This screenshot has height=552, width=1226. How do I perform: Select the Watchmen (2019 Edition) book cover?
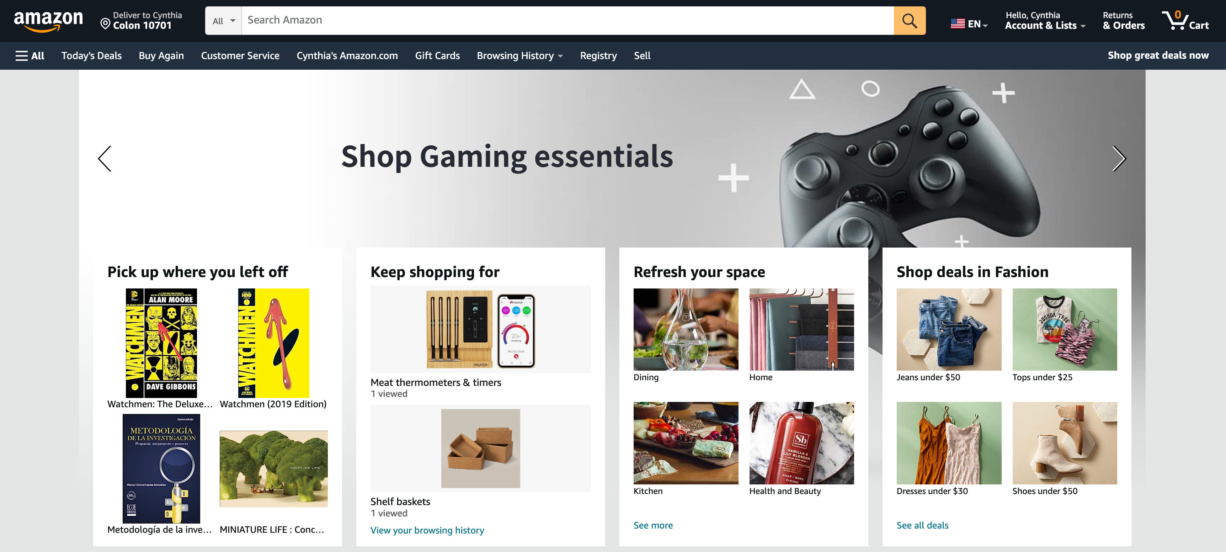point(273,343)
